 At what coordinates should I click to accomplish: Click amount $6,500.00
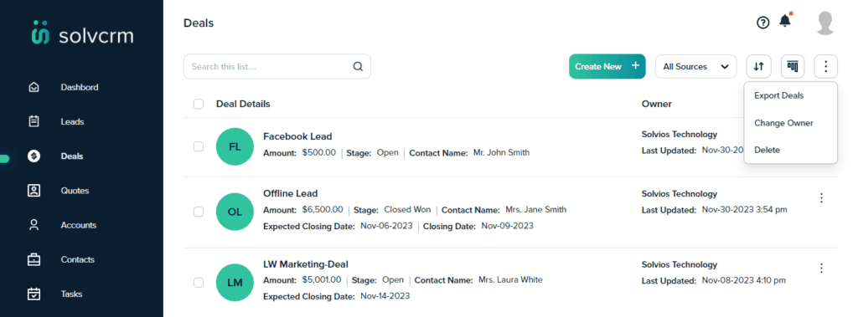point(323,209)
